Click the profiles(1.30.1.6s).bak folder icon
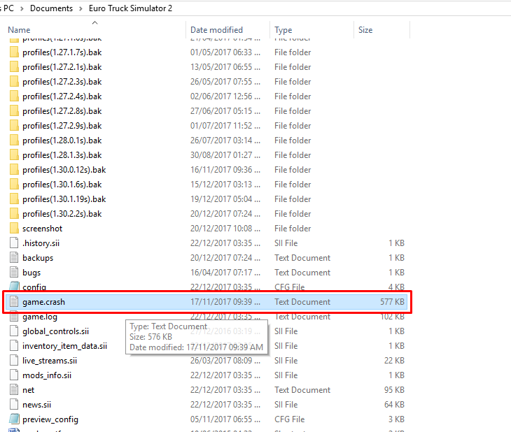Viewport: 511px width, 432px height. 14,184
